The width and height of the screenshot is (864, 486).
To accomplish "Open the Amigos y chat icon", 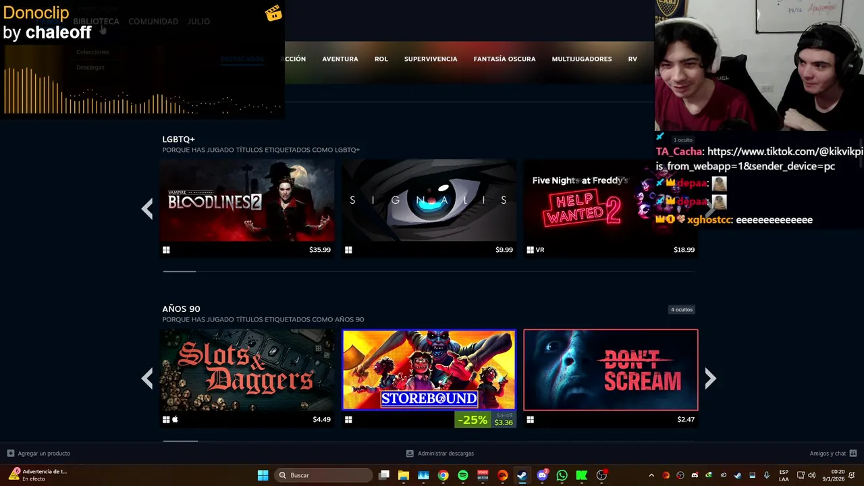I will 853,454.
